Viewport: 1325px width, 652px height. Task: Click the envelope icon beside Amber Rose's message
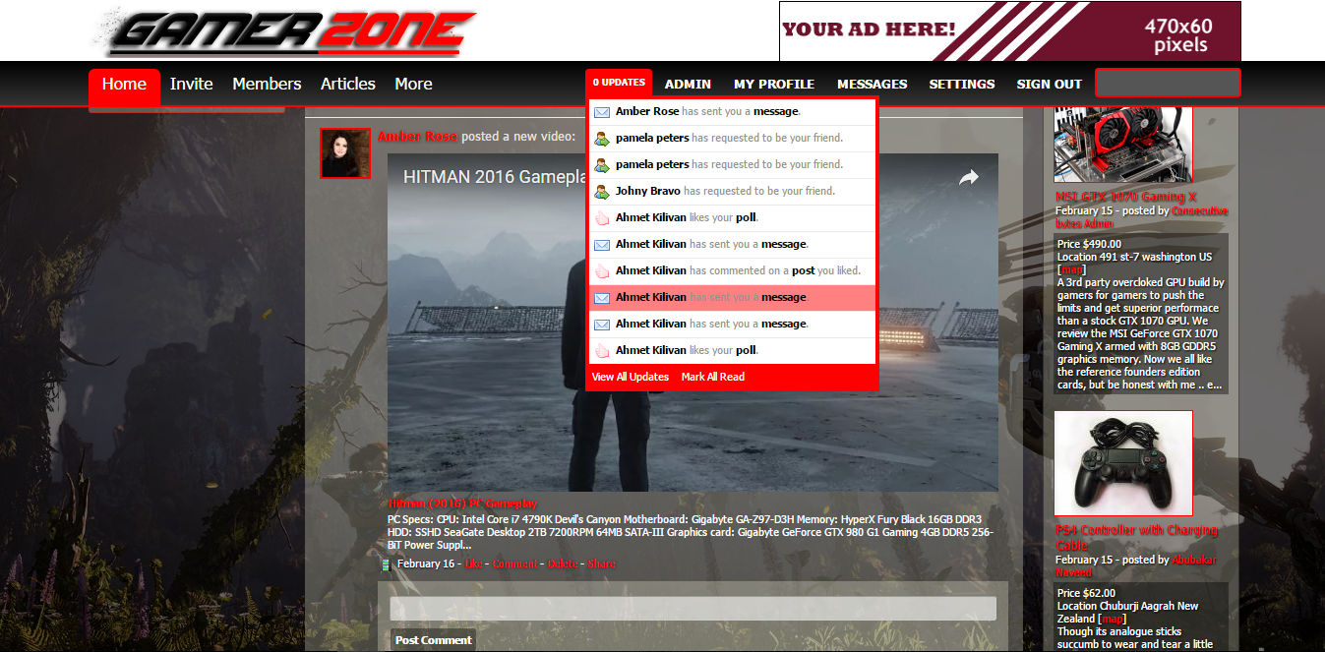(x=602, y=112)
